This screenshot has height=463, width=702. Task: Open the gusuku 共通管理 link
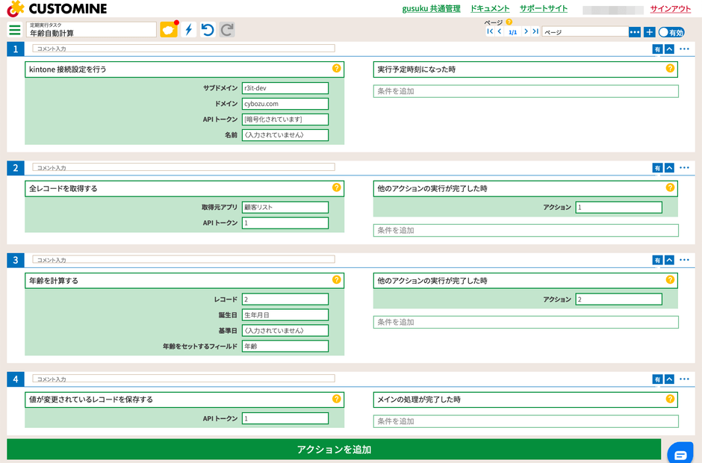tap(431, 9)
